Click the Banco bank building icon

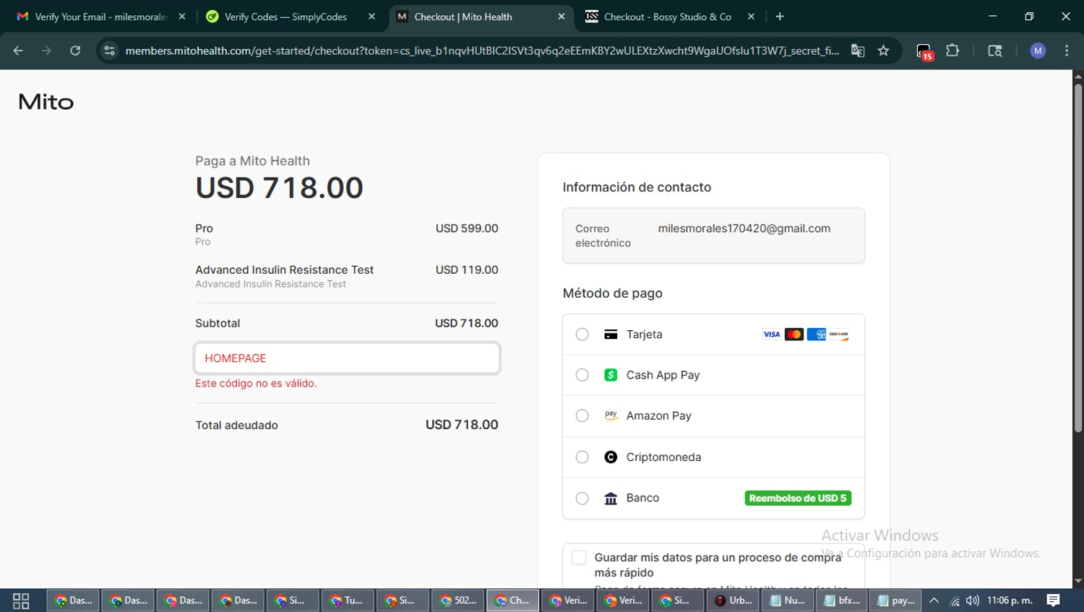pyautogui.click(x=611, y=499)
